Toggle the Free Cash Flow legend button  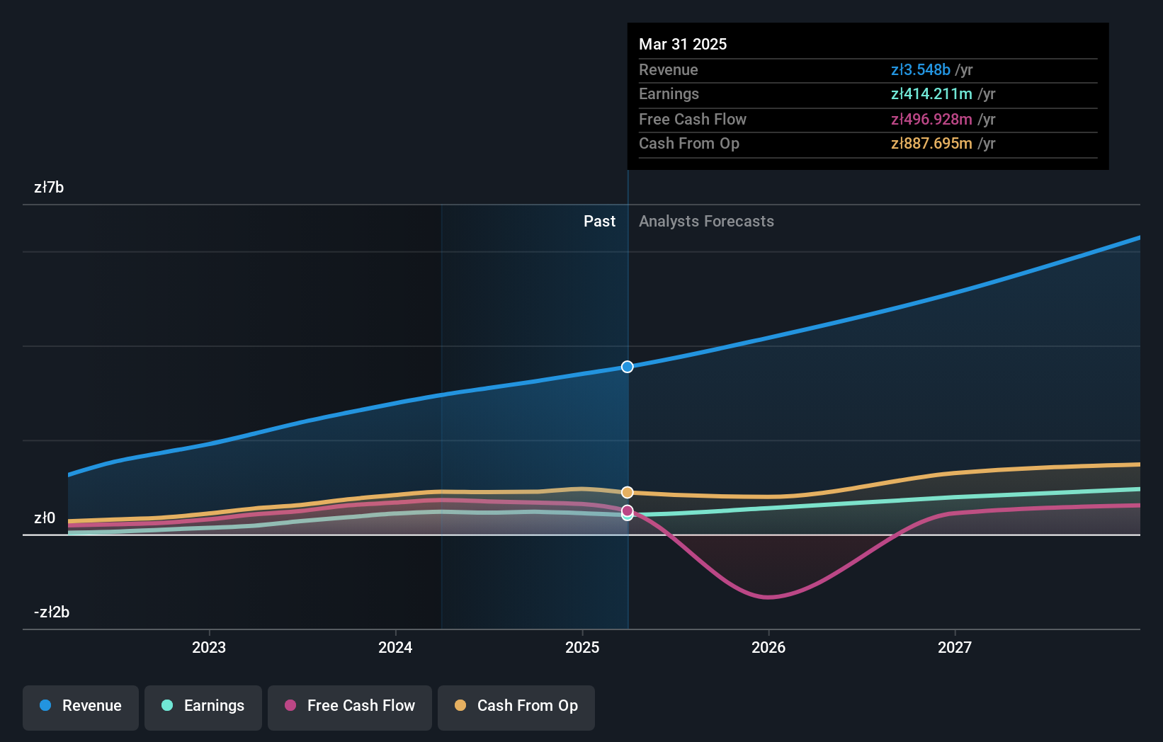(350, 707)
